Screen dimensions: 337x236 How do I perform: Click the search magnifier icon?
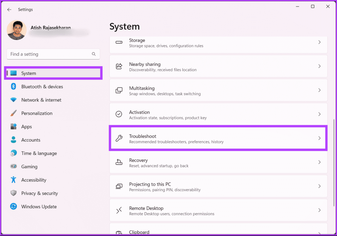94,54
